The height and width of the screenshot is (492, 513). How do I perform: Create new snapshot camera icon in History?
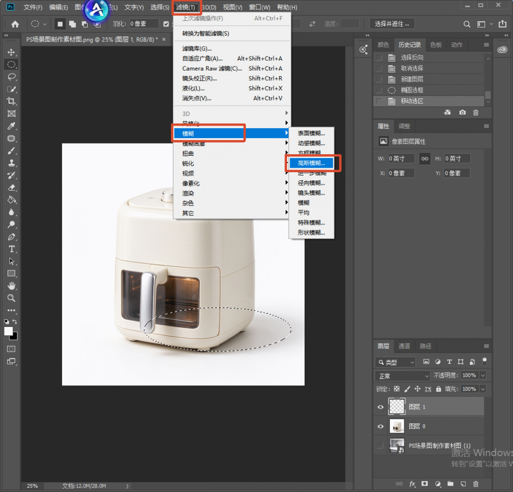pyautogui.click(x=462, y=113)
